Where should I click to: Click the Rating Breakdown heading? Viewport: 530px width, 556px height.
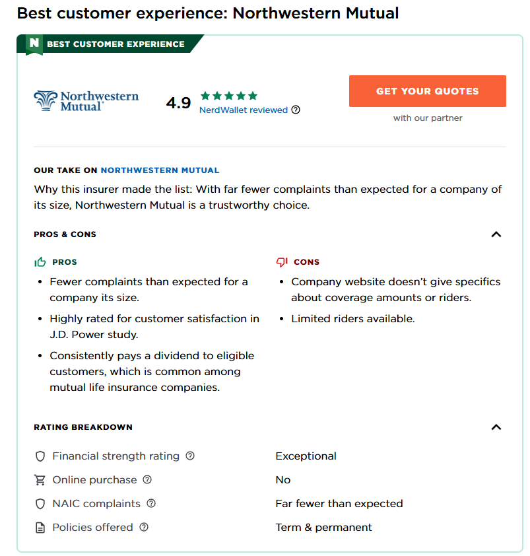83,427
